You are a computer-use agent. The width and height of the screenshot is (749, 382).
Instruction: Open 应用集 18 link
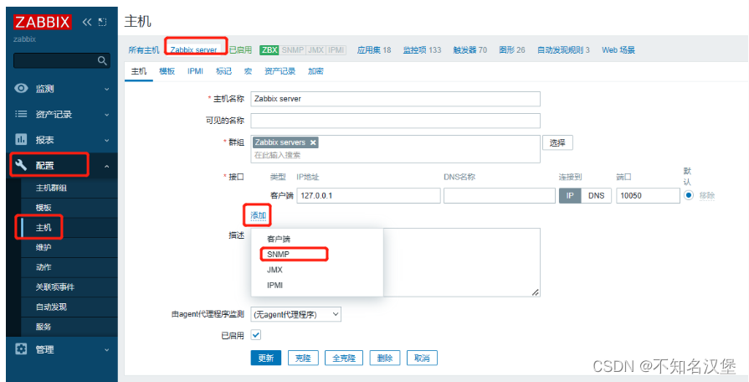[x=374, y=49]
